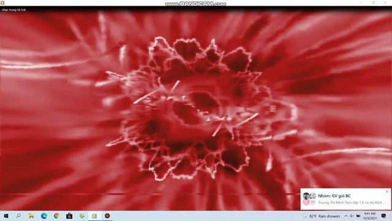The image size is (392, 221).
Task: Expand the hidden system tray icons chevron
Action: coord(346,216)
